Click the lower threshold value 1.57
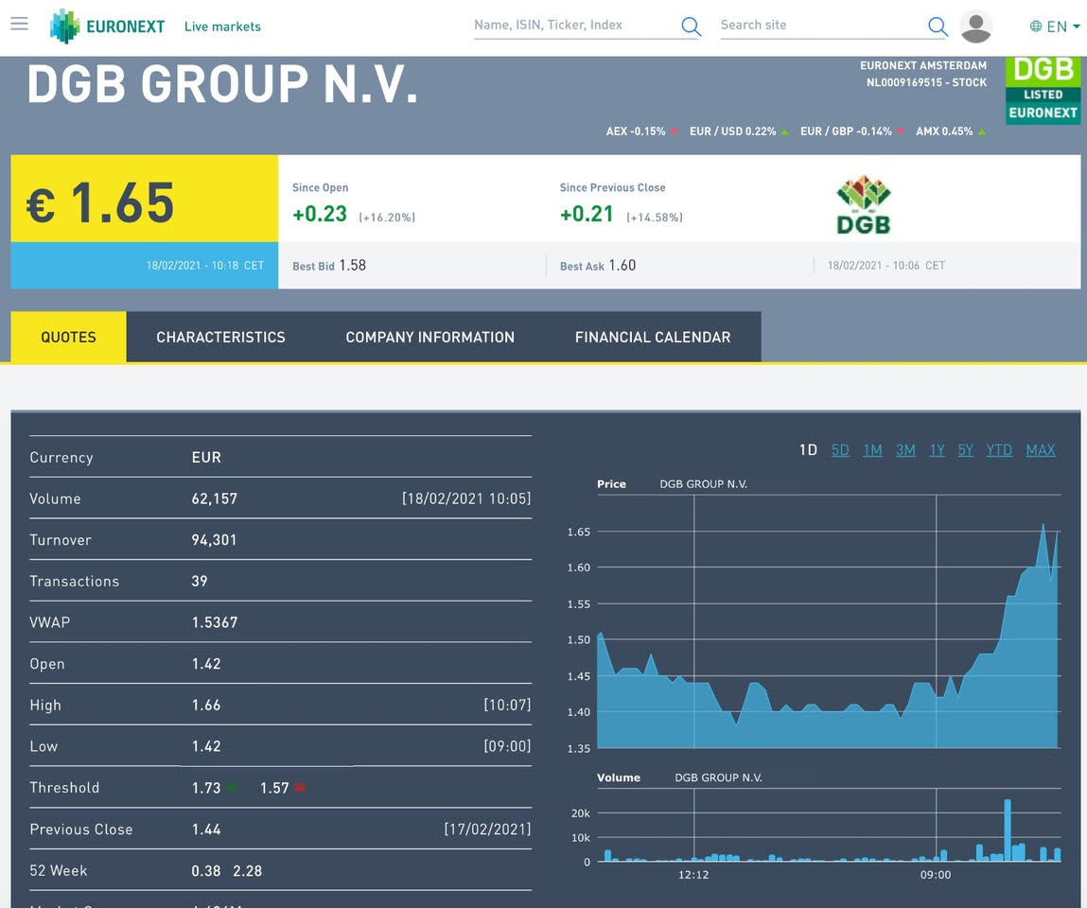 (274, 787)
